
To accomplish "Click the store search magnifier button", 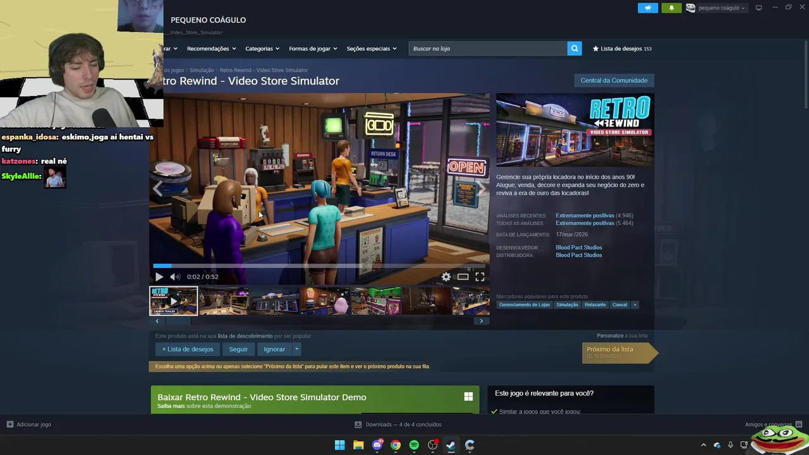I will click(x=575, y=49).
